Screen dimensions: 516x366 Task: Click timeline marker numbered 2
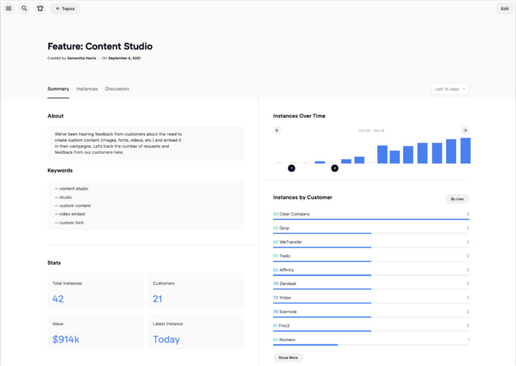[x=334, y=168]
